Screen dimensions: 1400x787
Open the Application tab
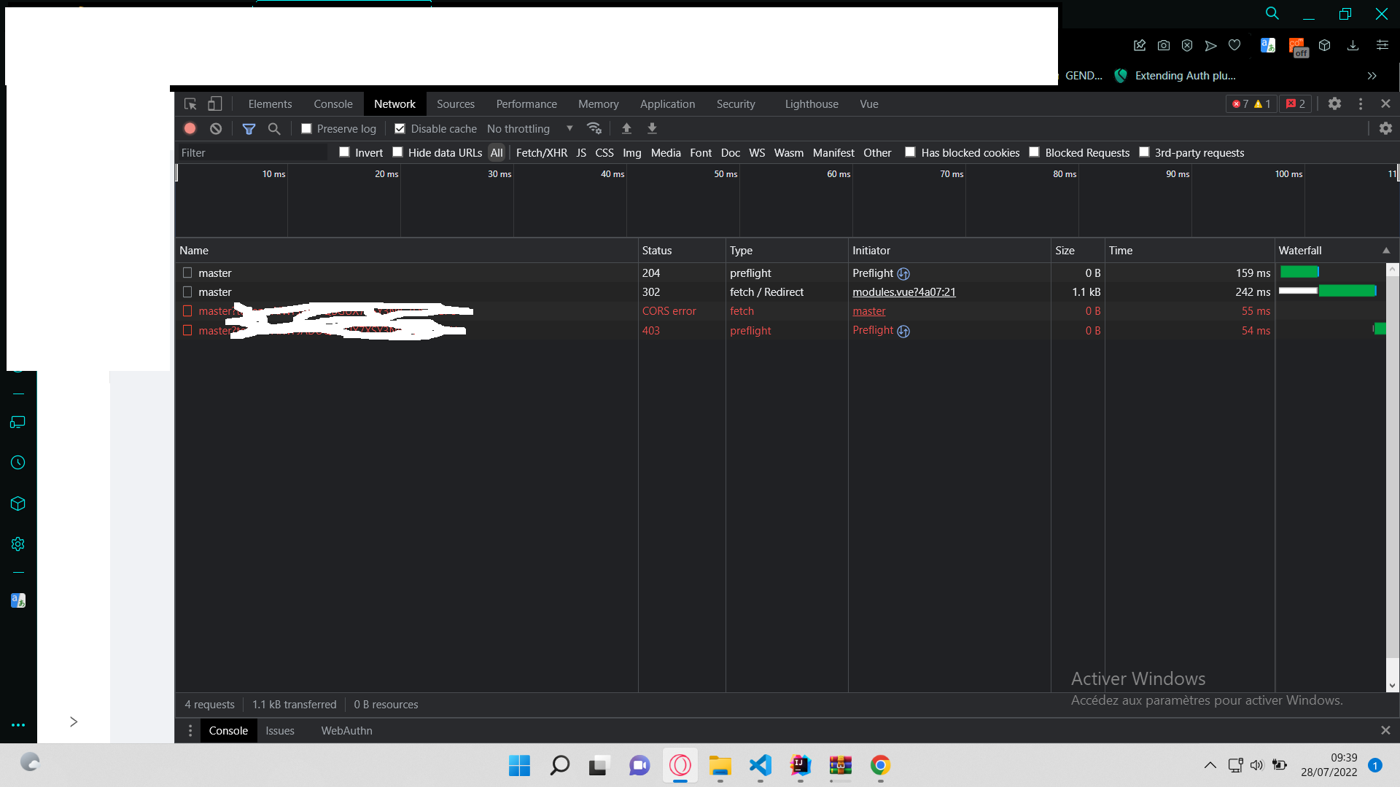(x=667, y=104)
